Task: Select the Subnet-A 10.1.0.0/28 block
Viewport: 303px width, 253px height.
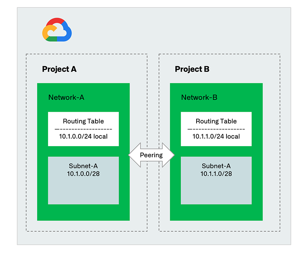Action: click(x=83, y=180)
